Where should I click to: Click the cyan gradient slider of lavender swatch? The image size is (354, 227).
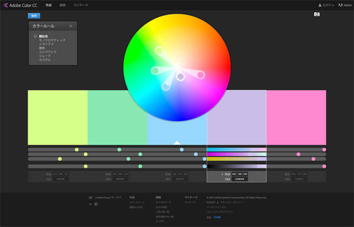(237, 150)
